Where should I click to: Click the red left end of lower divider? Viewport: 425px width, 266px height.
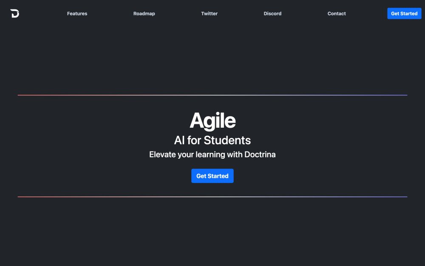[25, 197]
